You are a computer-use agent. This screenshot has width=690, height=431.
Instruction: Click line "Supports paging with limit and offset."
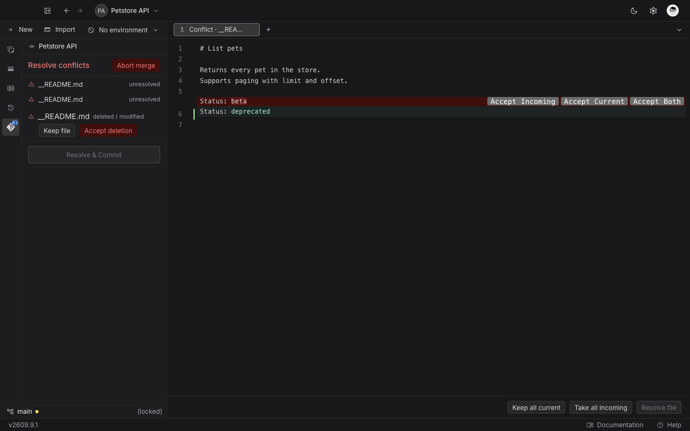(x=273, y=81)
